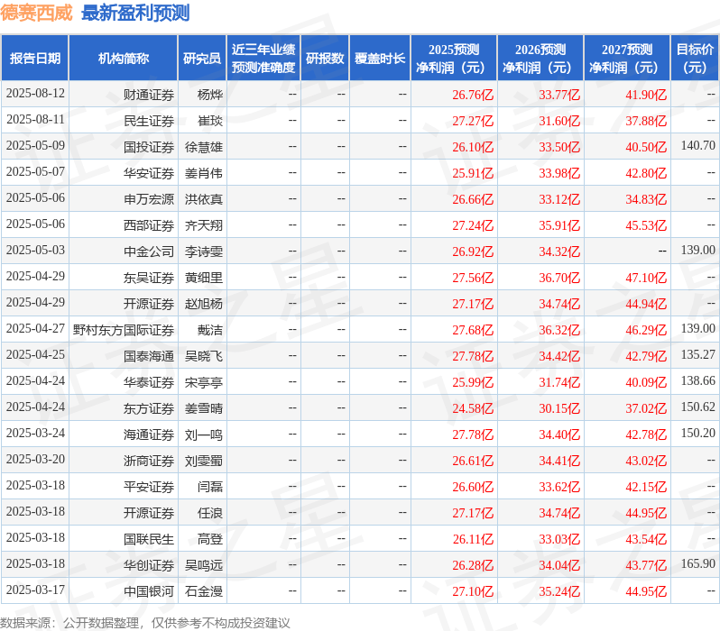This screenshot has height=631, width=720.
Task: Sort by 2025预测净利润 column header
Action: tap(454, 59)
